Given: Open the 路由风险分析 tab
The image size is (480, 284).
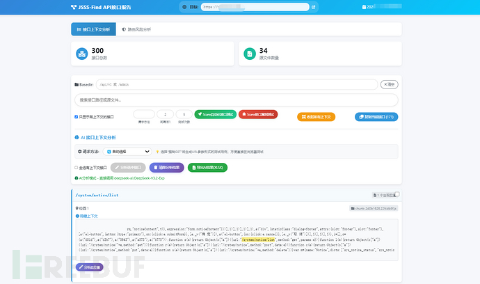Looking at the screenshot, I should pyautogui.click(x=136, y=29).
